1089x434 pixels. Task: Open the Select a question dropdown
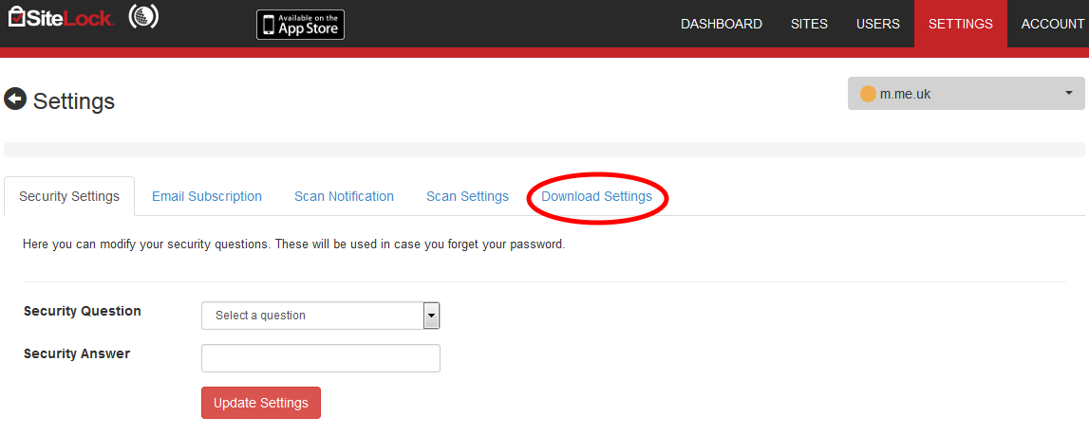(321, 316)
